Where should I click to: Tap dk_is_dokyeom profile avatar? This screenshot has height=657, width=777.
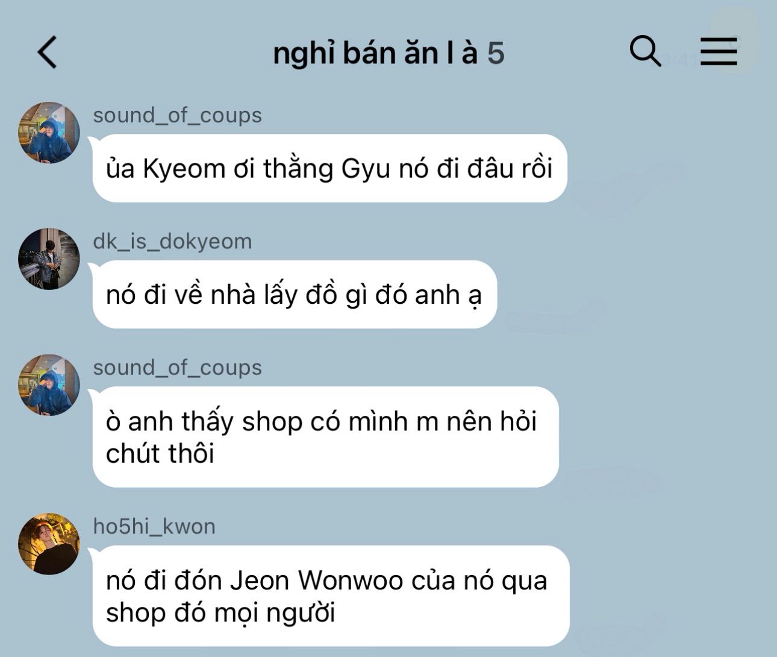(x=49, y=259)
